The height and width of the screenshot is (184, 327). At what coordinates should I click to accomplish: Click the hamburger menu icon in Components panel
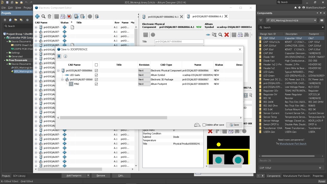click(x=322, y=20)
